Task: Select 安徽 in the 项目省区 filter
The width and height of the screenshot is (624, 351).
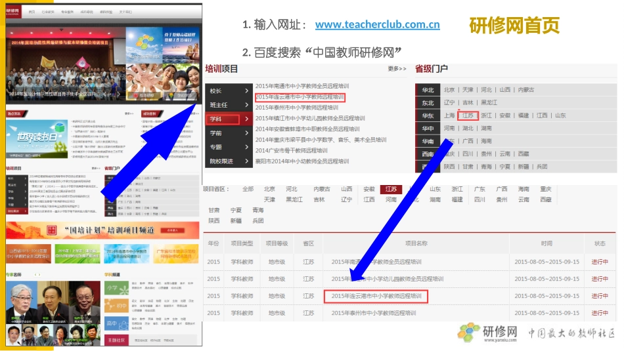Action: point(369,189)
